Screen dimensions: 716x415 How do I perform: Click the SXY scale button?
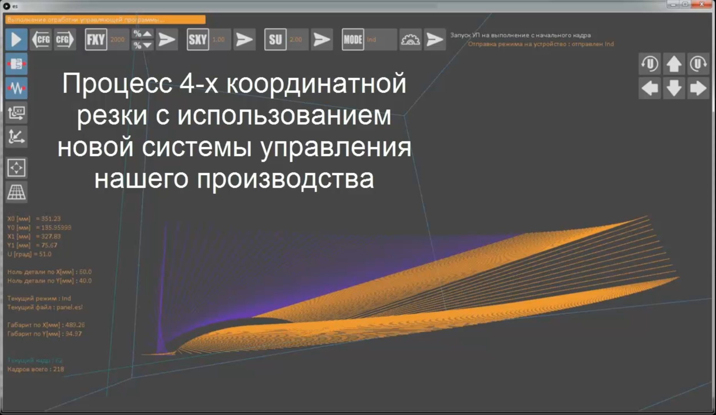click(198, 40)
